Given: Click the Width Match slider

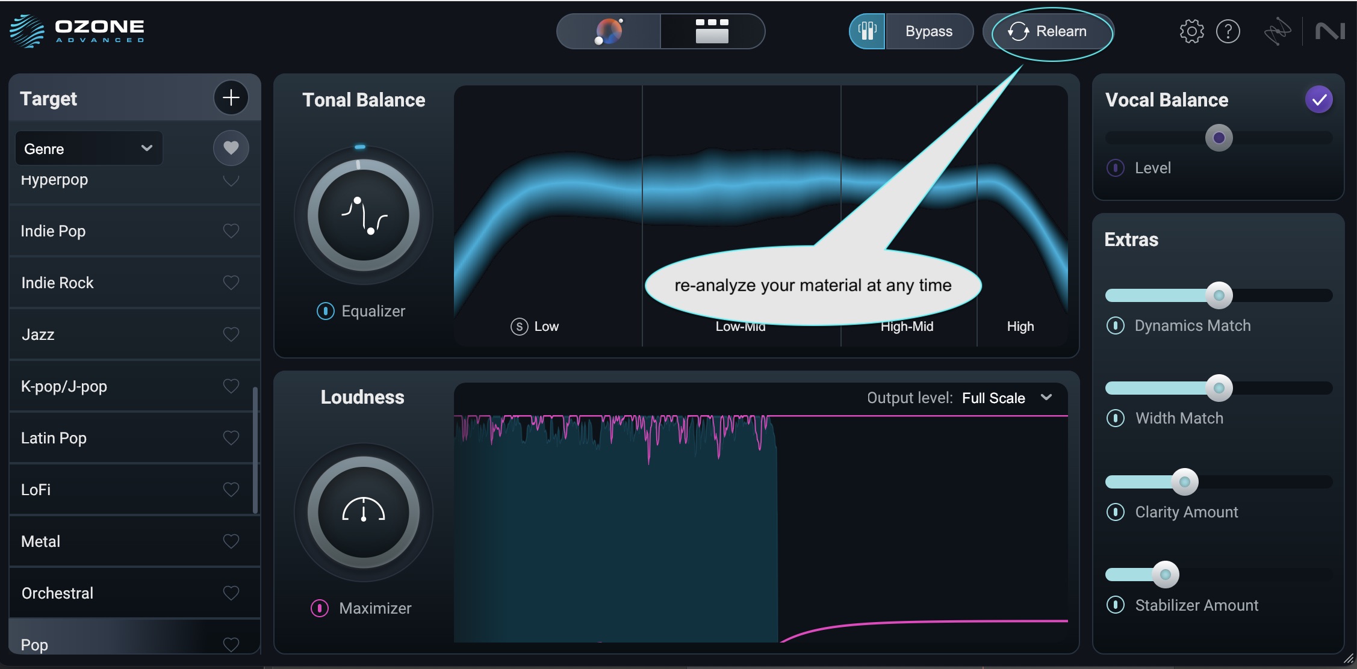Looking at the screenshot, I should coord(1219,388).
